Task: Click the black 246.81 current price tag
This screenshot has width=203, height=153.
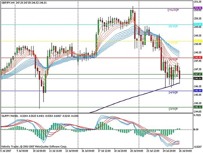Action: (198, 78)
